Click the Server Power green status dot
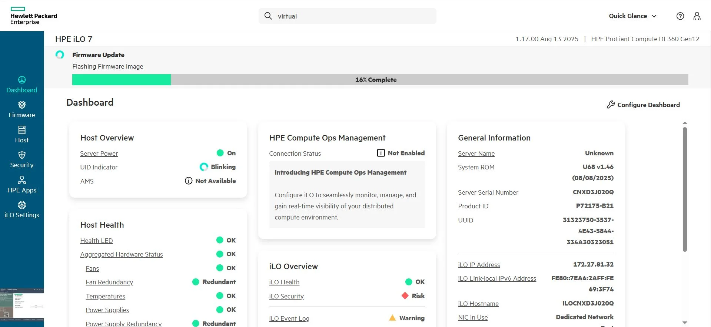Viewport: 711px width, 327px height. (220, 153)
